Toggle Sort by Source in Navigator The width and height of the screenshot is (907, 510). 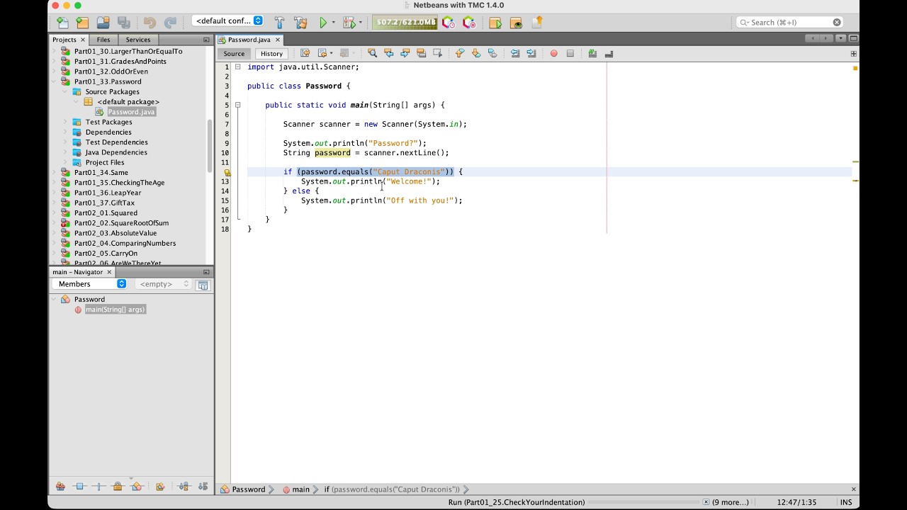203,487
